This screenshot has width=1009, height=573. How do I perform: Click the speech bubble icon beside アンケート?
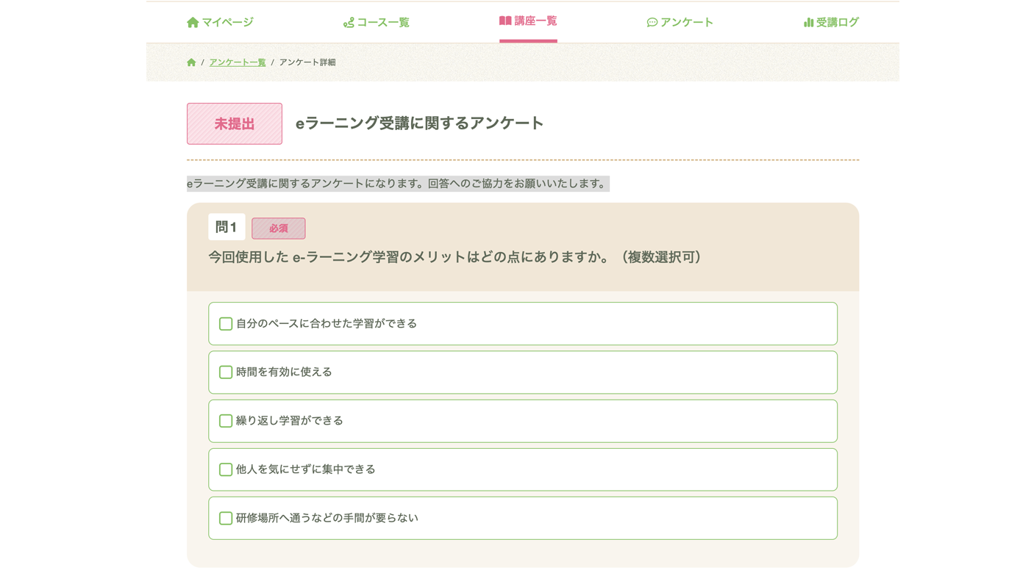pos(652,22)
